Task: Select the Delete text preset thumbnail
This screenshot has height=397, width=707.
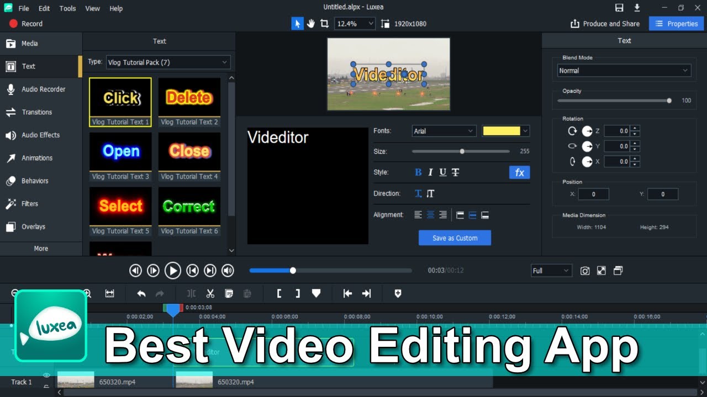Action: tap(189, 102)
